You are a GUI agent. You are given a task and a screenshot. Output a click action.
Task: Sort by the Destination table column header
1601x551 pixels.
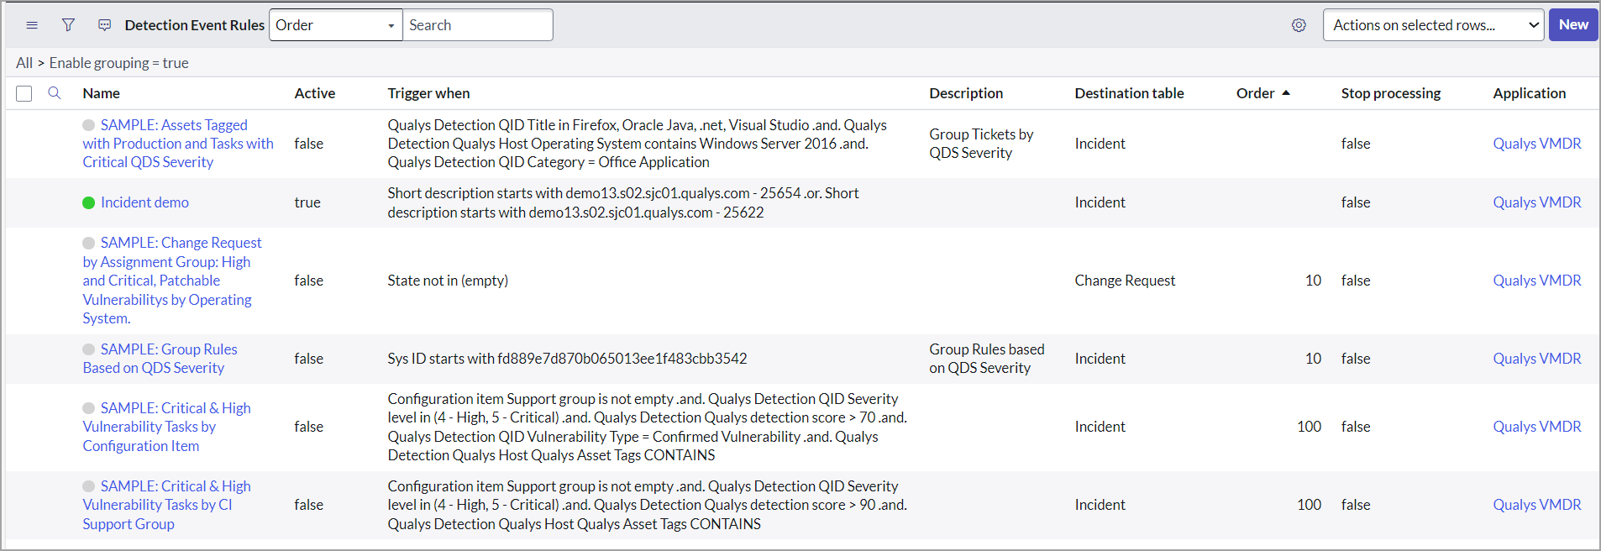[x=1129, y=93]
